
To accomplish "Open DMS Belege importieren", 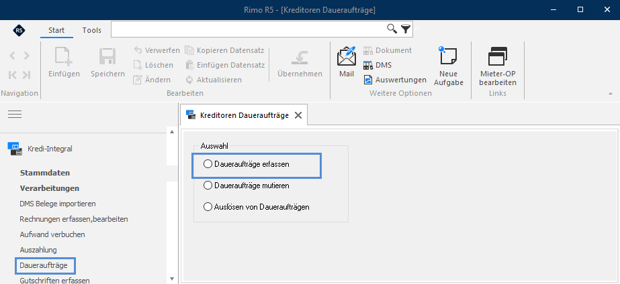I will 58,204.
